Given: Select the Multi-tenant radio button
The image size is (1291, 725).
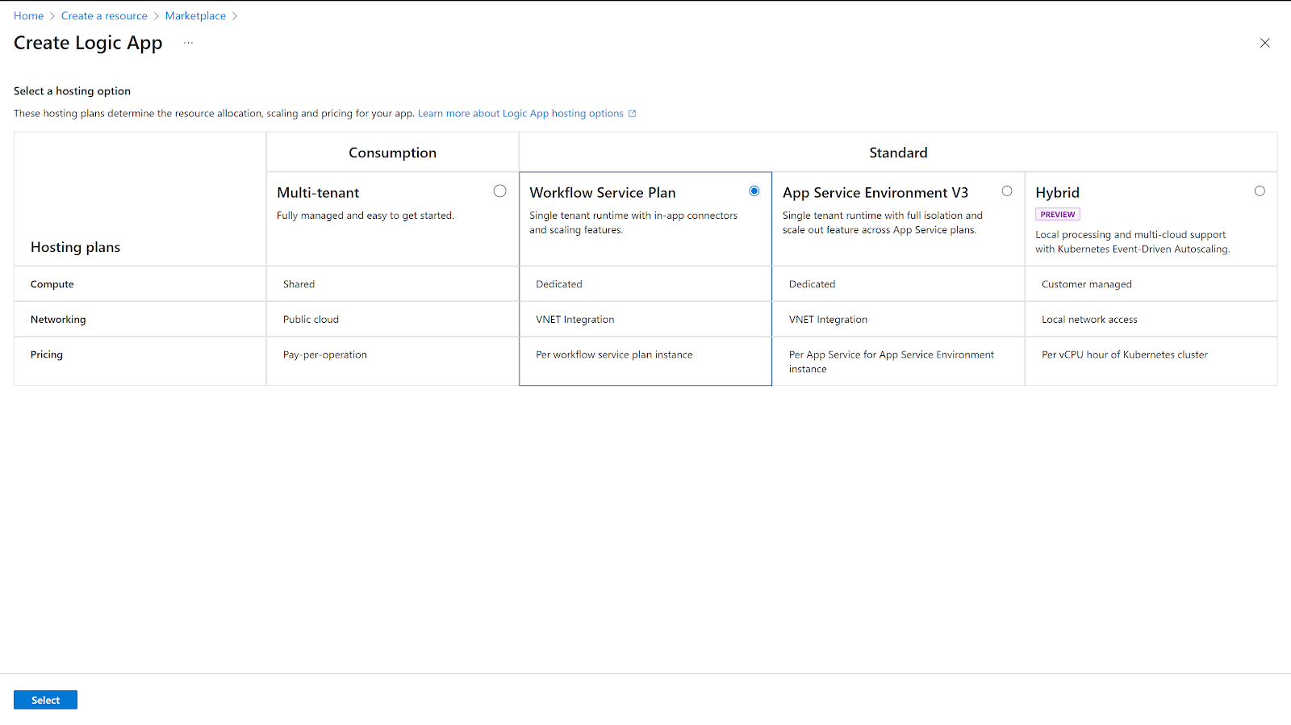Looking at the screenshot, I should [500, 191].
